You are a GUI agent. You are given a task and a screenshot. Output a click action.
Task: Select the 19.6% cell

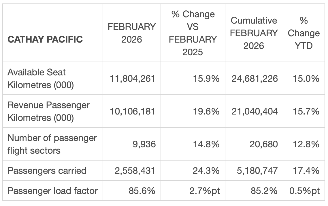pyautogui.click(x=206, y=111)
